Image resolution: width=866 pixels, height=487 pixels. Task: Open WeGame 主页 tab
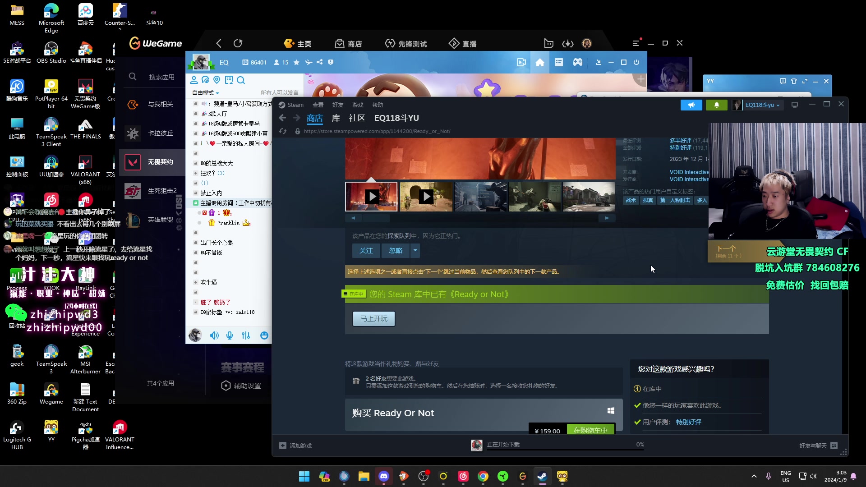tap(298, 43)
